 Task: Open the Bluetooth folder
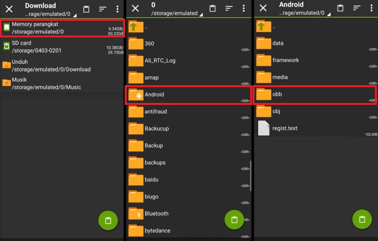156,214
